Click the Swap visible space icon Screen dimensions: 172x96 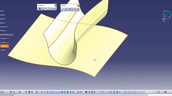click(73, 92)
